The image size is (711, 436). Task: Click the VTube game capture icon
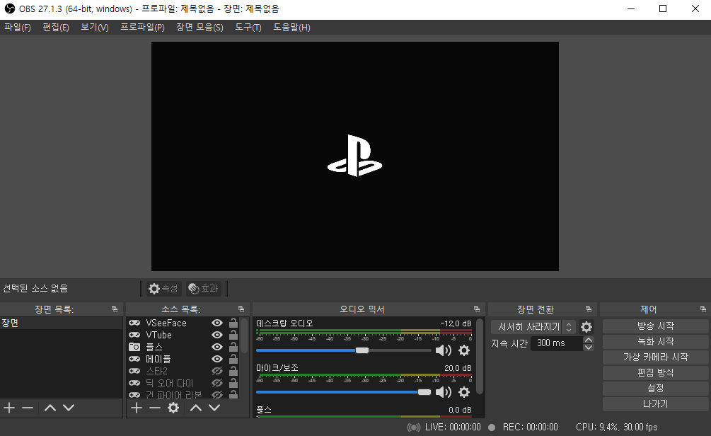pyautogui.click(x=134, y=335)
